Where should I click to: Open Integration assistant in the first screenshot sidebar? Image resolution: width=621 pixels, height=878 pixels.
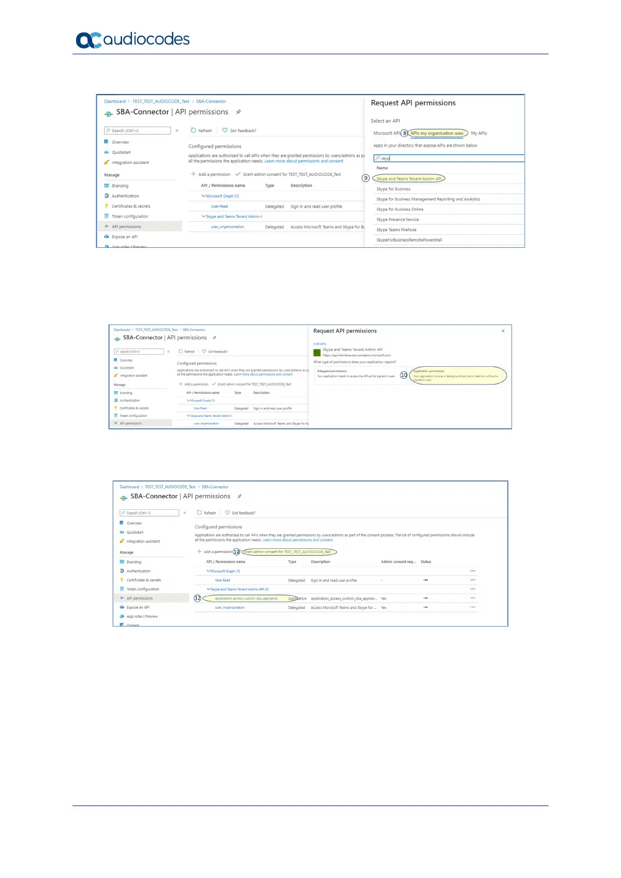point(130,162)
